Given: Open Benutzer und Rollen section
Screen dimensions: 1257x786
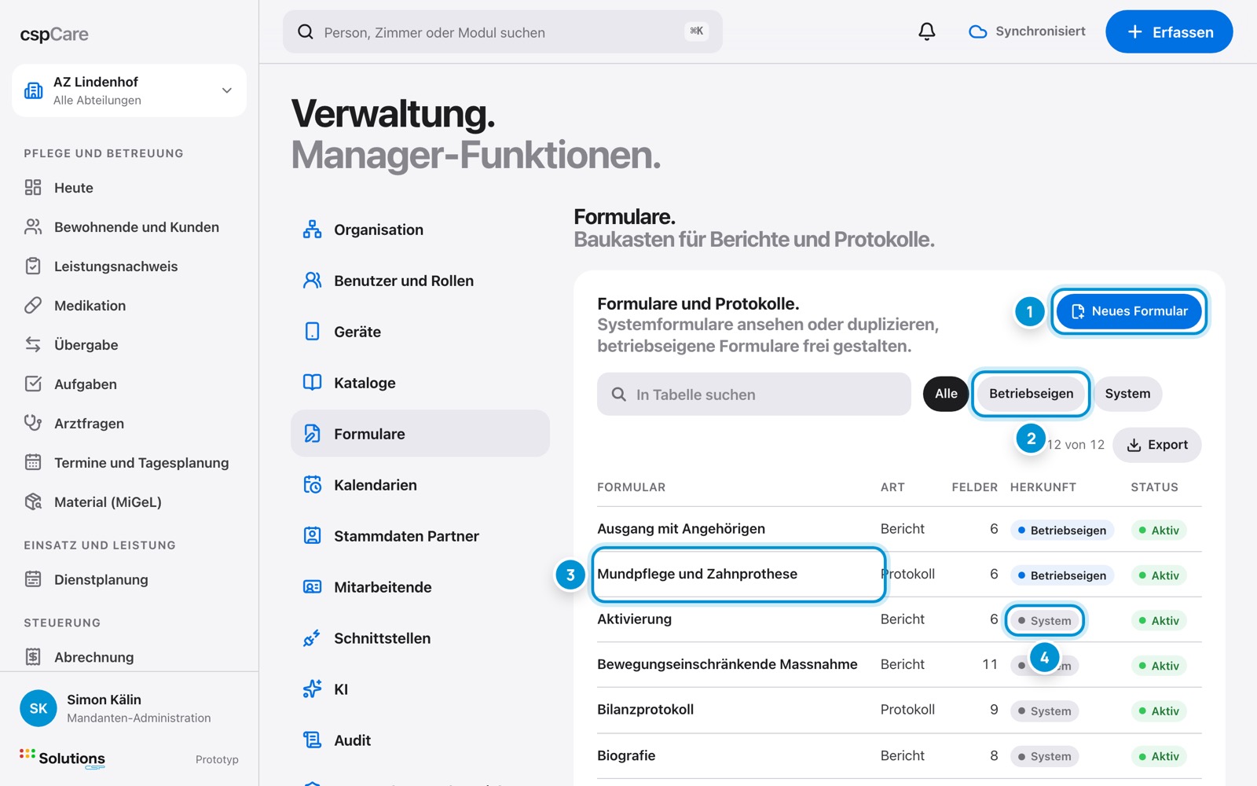Looking at the screenshot, I should pos(420,281).
